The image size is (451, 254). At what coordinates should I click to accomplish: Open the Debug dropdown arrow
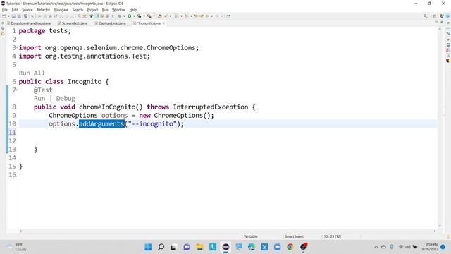point(124,16)
